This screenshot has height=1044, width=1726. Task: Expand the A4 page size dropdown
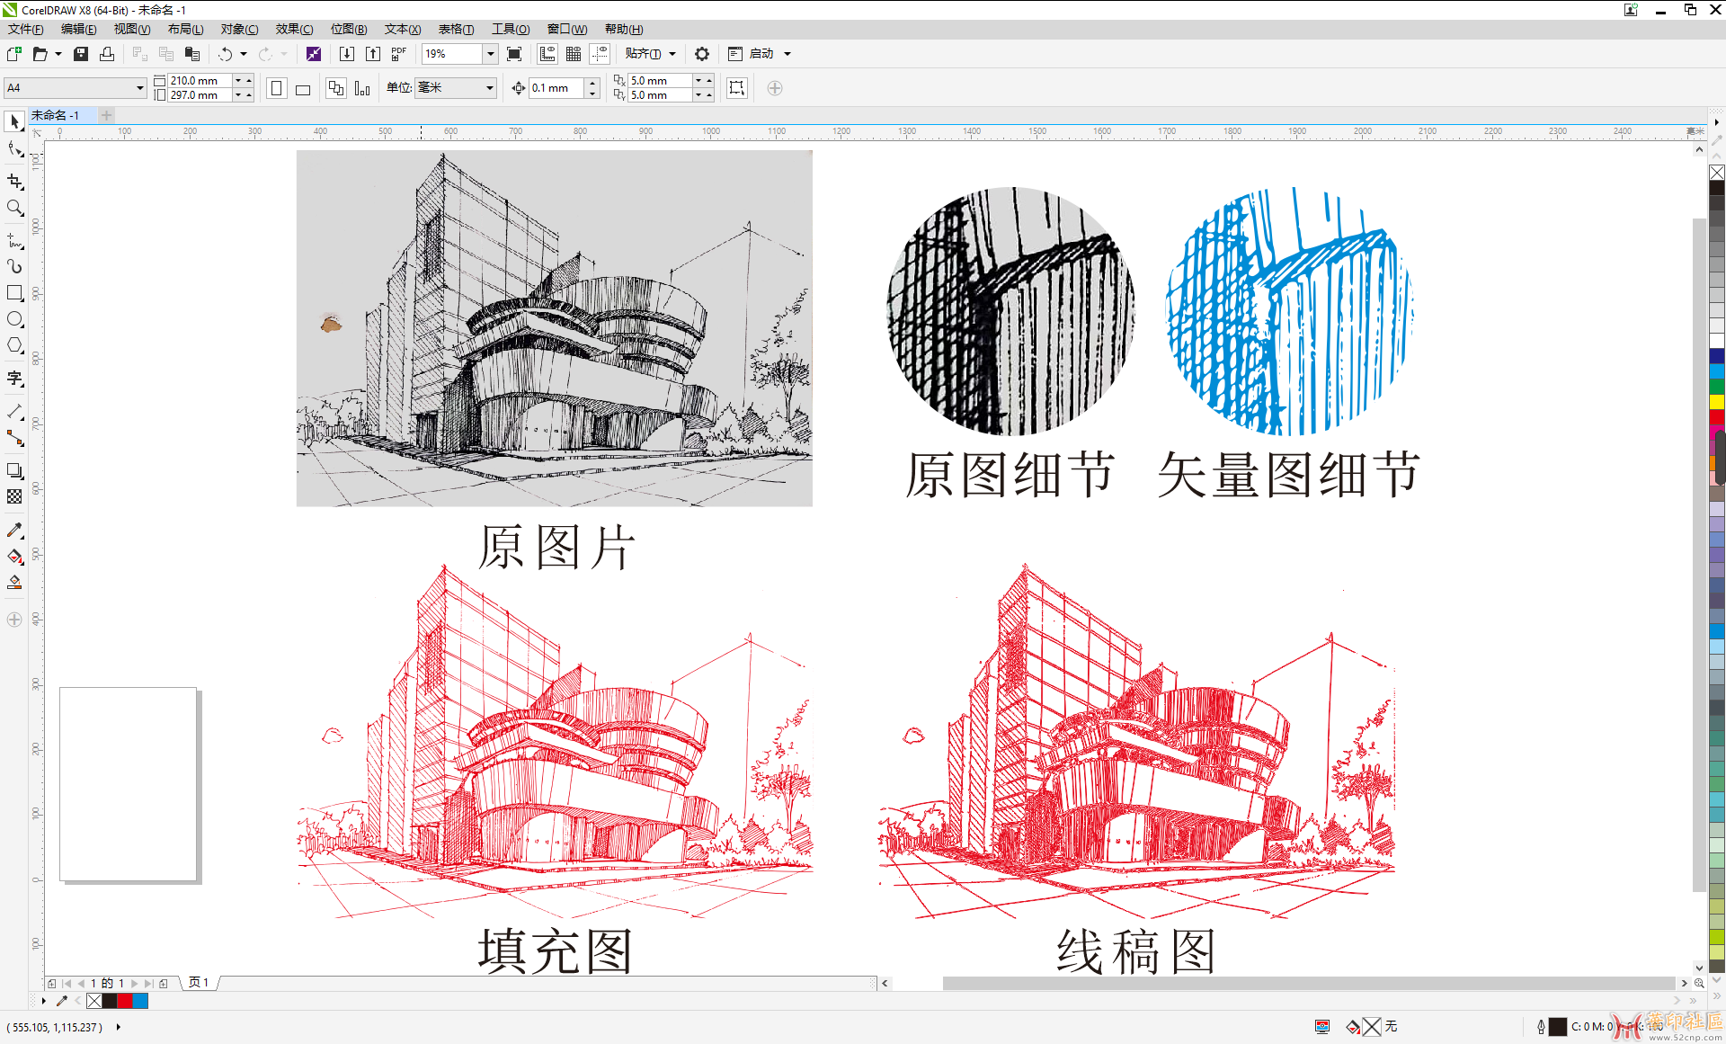point(139,88)
